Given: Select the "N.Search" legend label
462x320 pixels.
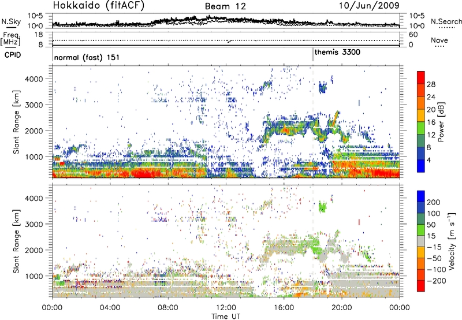Looking at the screenshot, I should (x=446, y=21).
